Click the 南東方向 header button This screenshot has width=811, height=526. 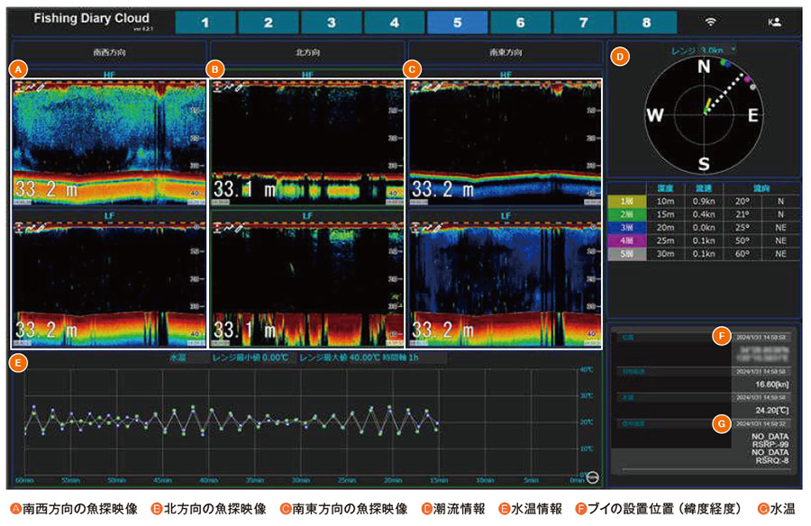point(504,52)
